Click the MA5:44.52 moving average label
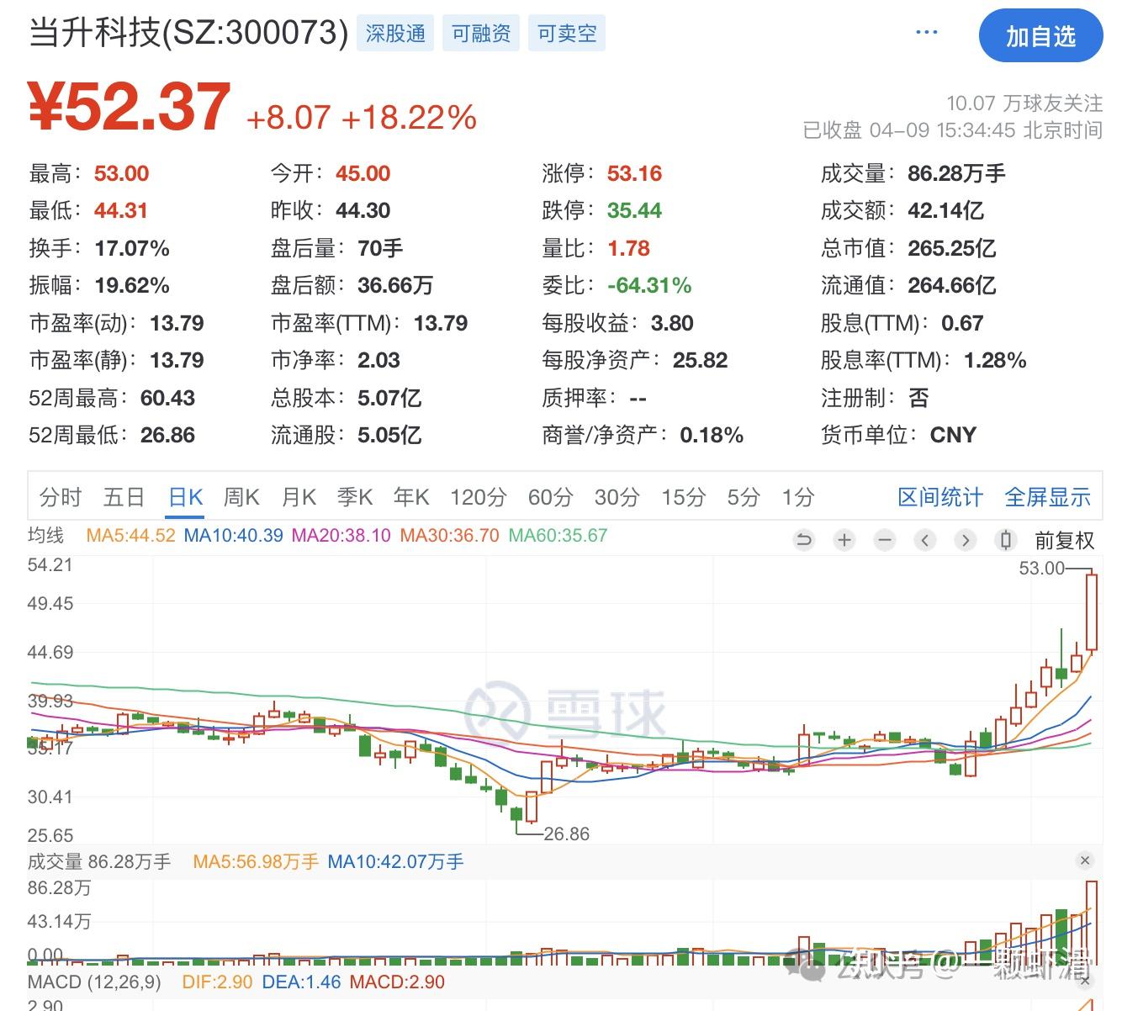 (130, 536)
